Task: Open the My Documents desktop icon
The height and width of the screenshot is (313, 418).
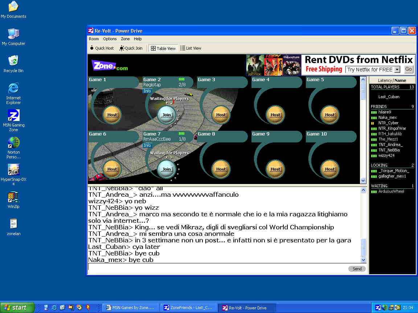Action: pyautogui.click(x=13, y=10)
